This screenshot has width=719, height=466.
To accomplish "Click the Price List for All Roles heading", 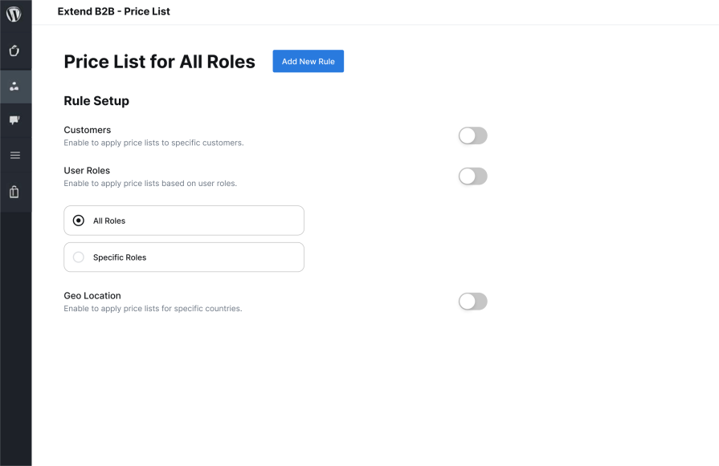I will coord(159,62).
